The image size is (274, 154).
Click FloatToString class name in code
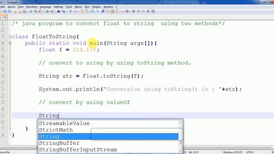click(x=54, y=37)
